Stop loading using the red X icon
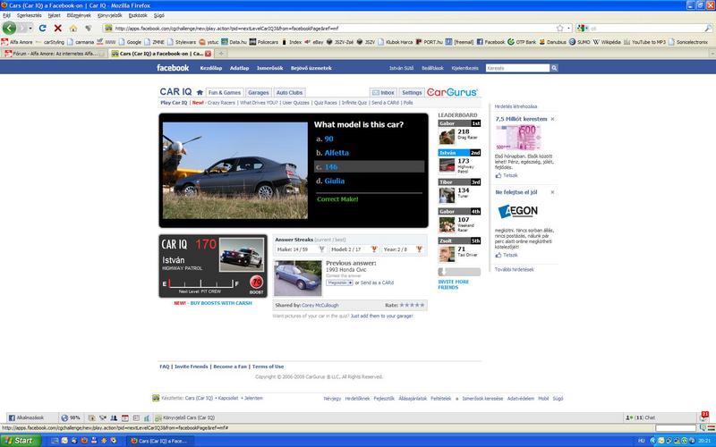 58,29
